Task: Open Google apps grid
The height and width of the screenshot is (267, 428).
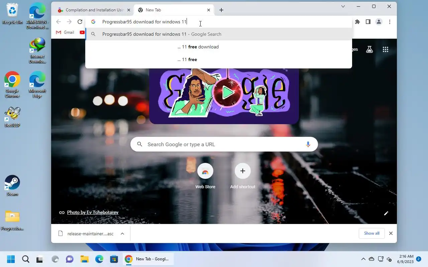Action: pos(386,49)
